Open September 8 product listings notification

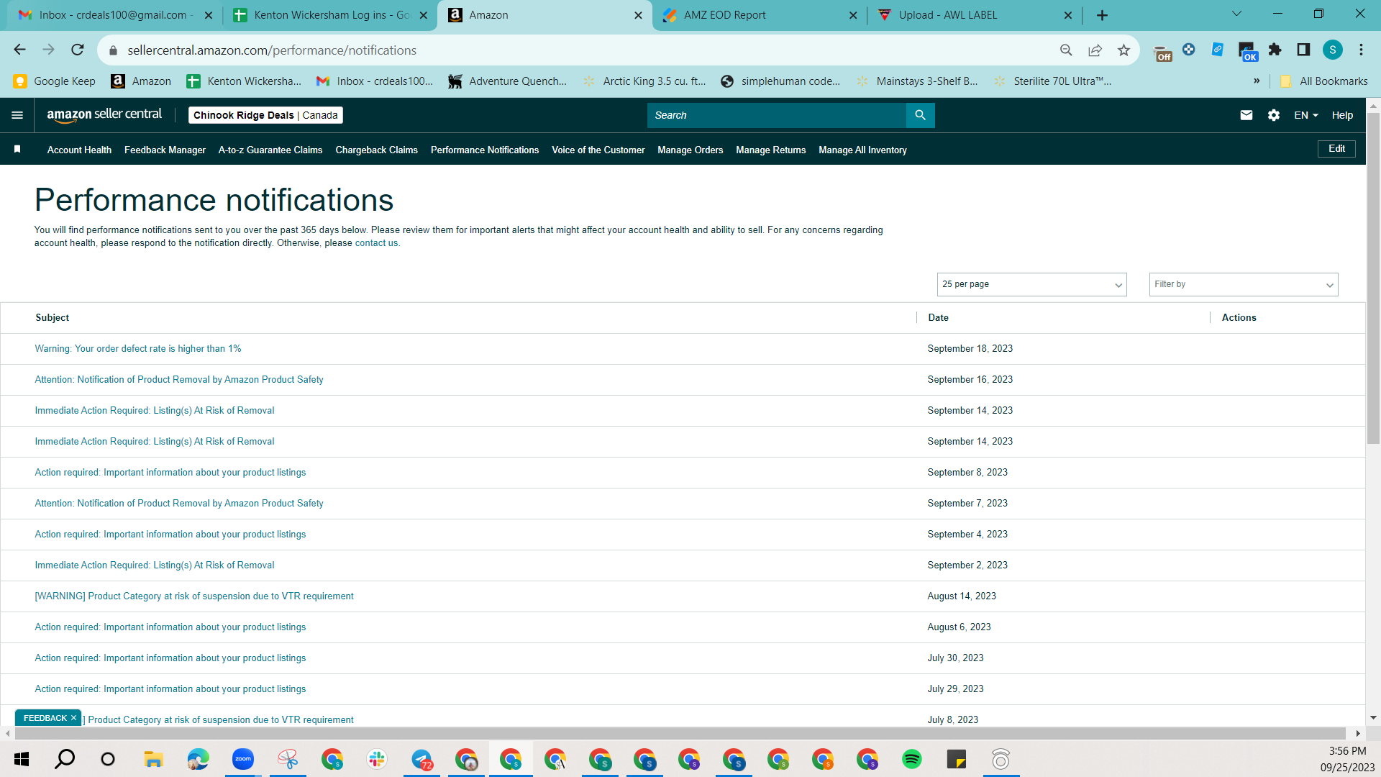pyautogui.click(x=170, y=473)
